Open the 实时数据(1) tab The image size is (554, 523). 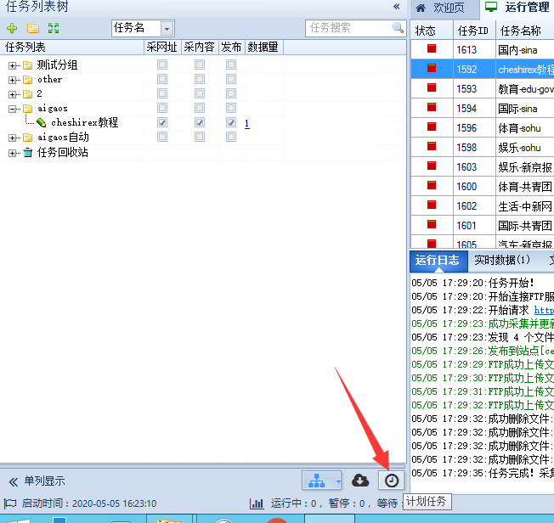[502, 261]
